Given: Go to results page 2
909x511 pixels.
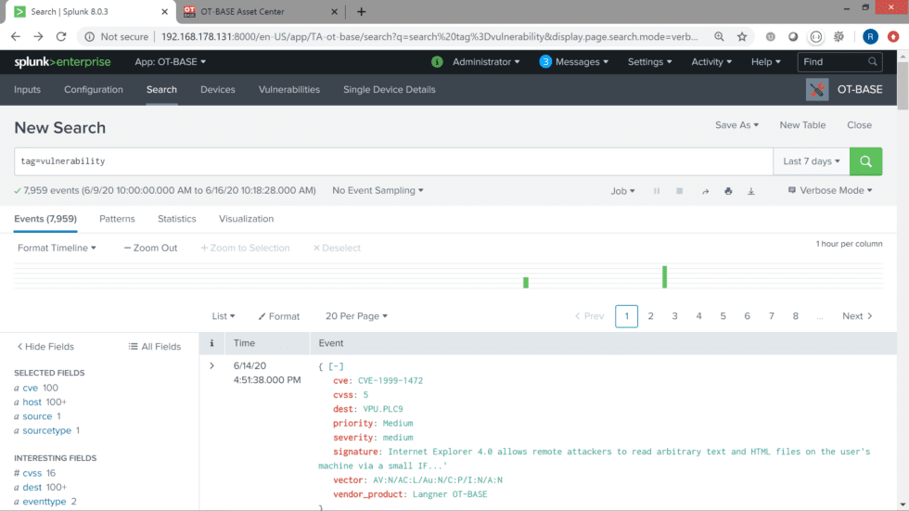Looking at the screenshot, I should tap(651, 316).
